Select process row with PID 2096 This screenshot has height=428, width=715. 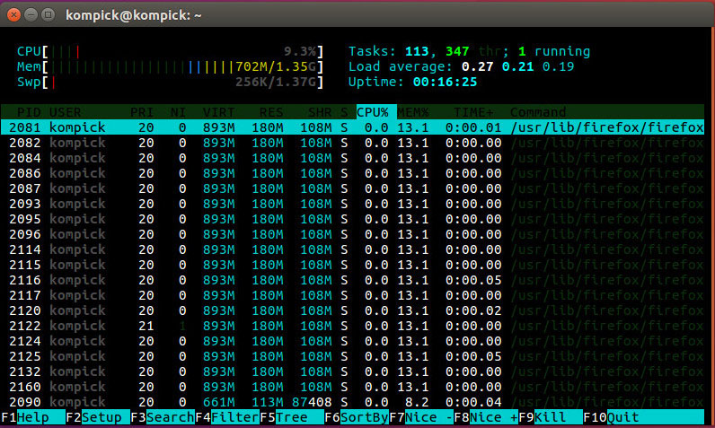tap(352, 234)
